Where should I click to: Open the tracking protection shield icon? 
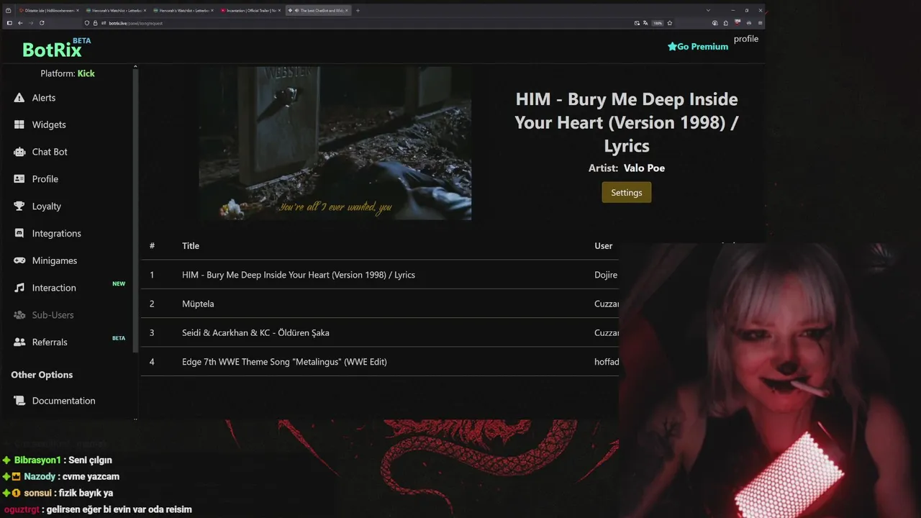(87, 23)
